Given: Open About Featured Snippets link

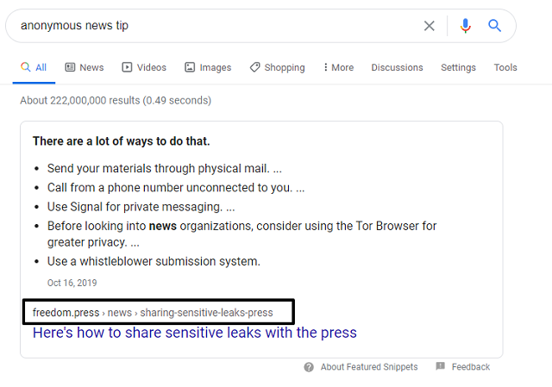Looking at the screenshot, I should [x=369, y=367].
